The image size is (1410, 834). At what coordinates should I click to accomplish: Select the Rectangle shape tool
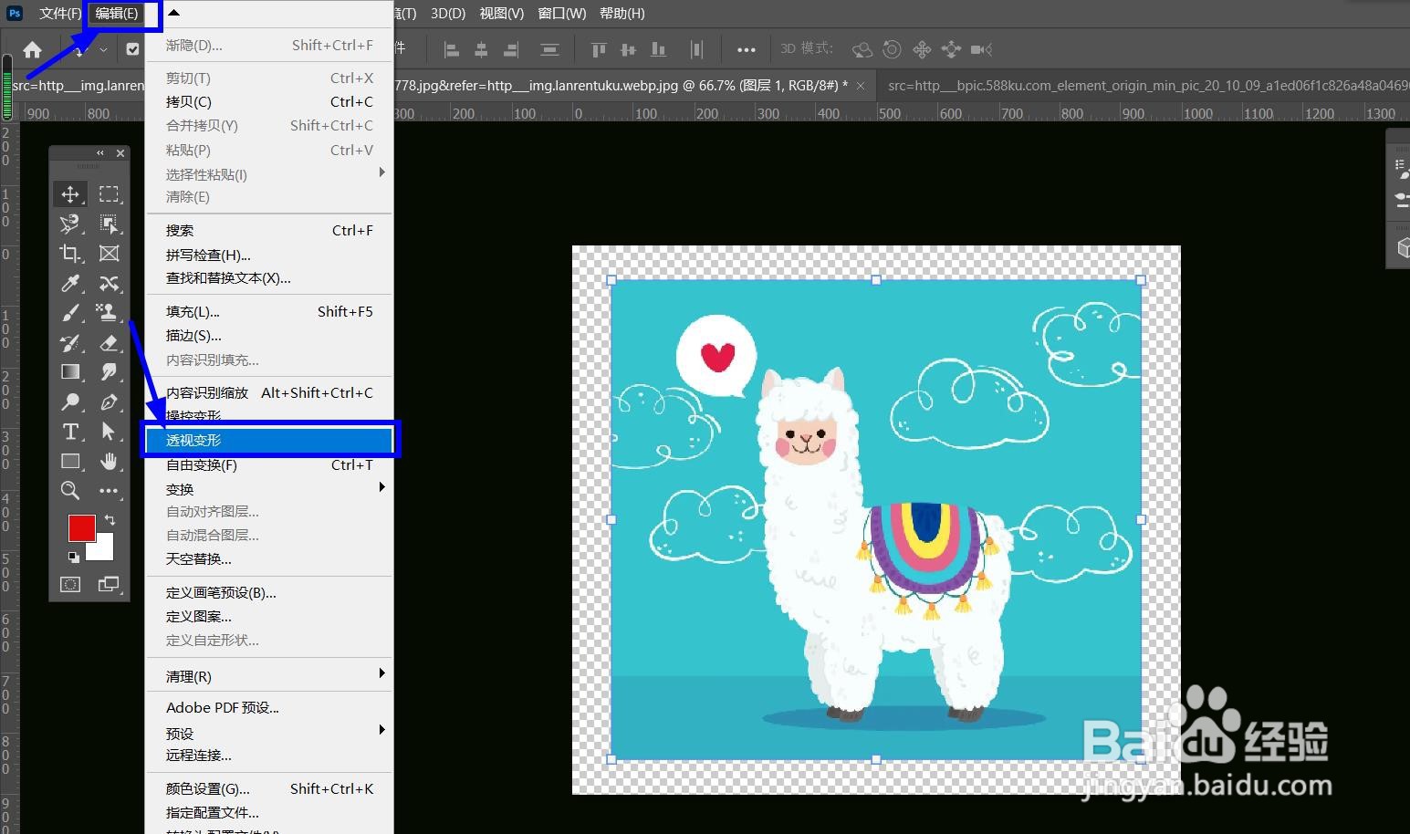tap(70, 461)
